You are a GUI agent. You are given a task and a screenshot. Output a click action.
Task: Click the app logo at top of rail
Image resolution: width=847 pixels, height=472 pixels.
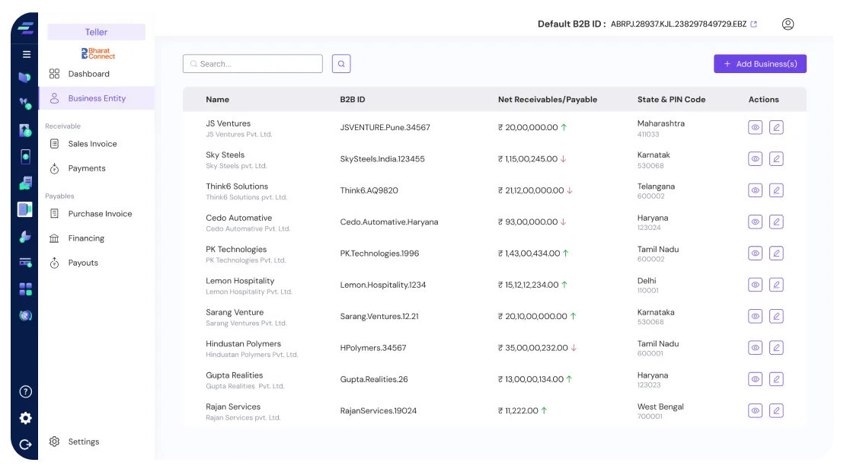(x=25, y=27)
